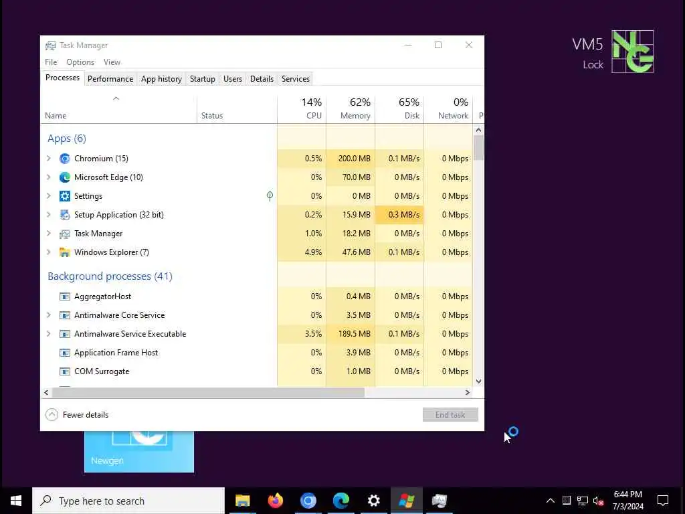Select the Task Manager process row icon
Viewport: 685px width, 514px height.
65,234
